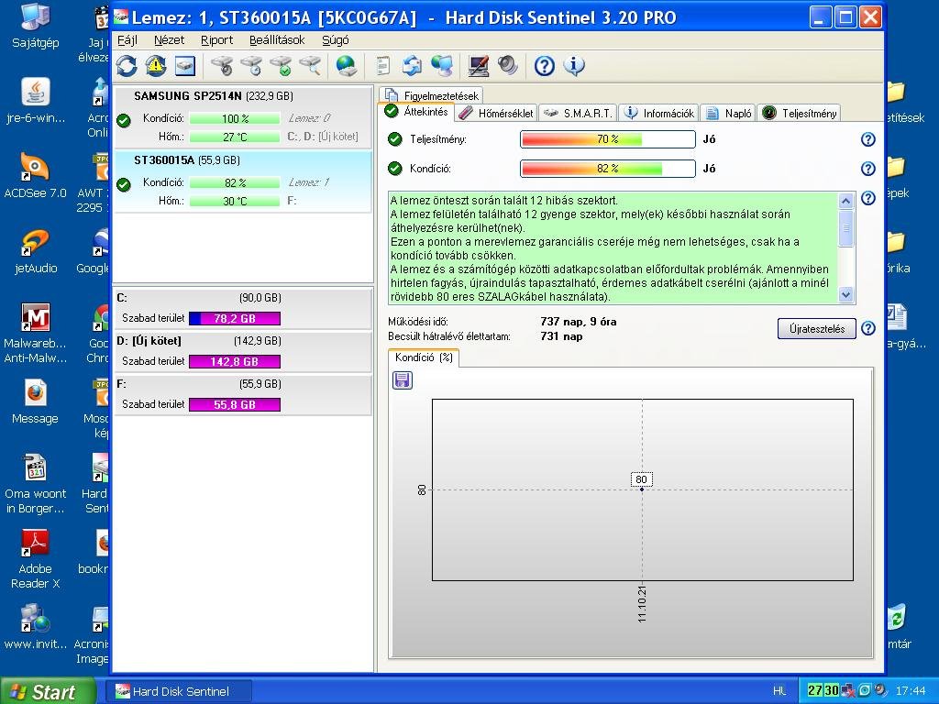Viewport: 939px width, 704px height.
Task: Switch to the Áttekintés tab
Action: click(416, 112)
